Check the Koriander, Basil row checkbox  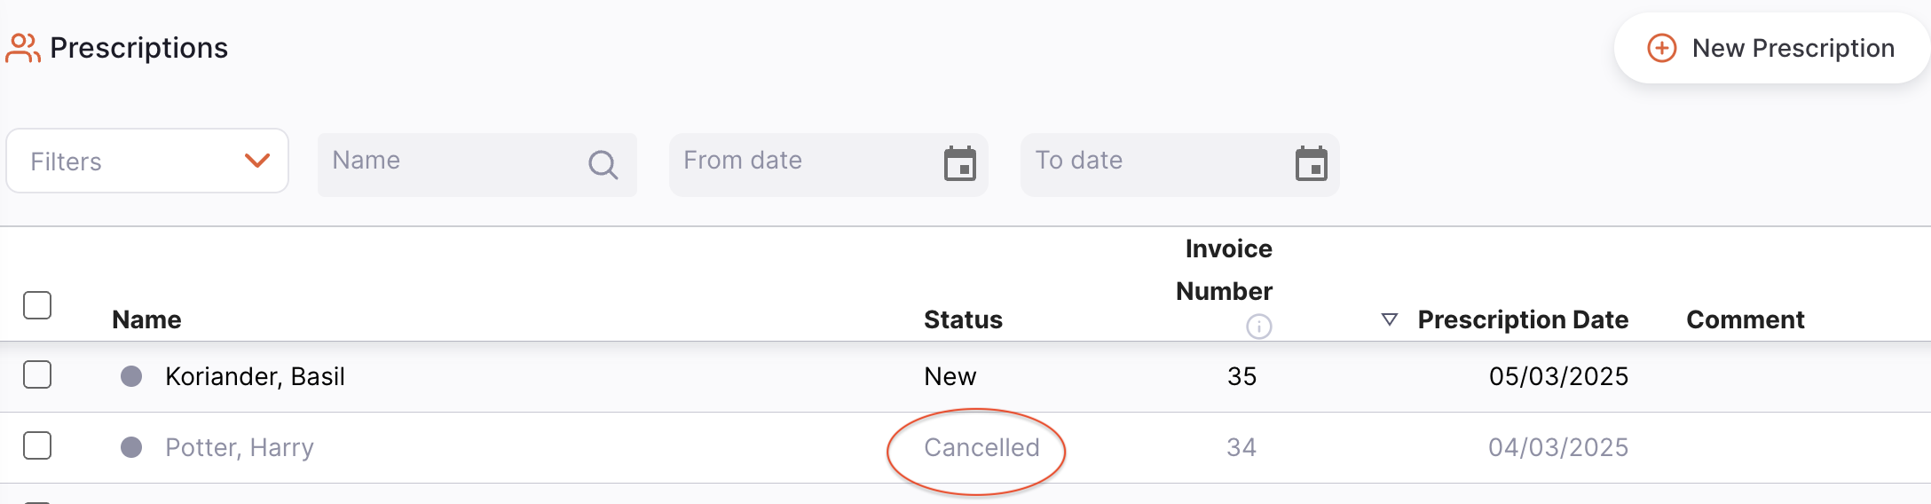click(x=37, y=374)
